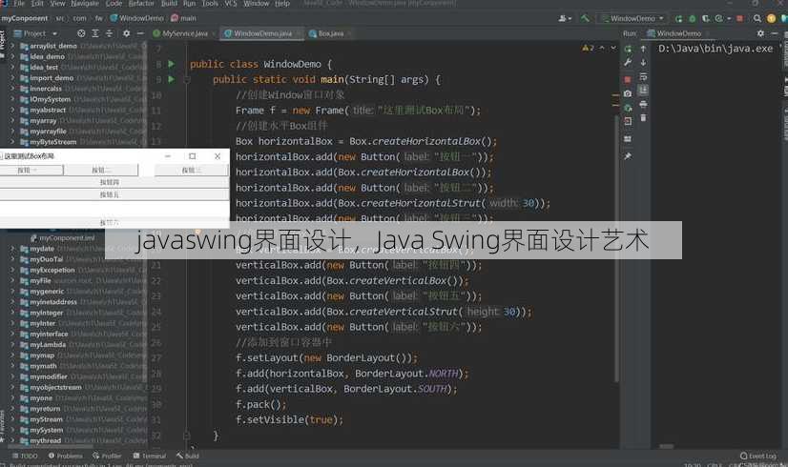Click the camera Dump Threads icon
This screenshot has width=788, height=467.
click(628, 93)
